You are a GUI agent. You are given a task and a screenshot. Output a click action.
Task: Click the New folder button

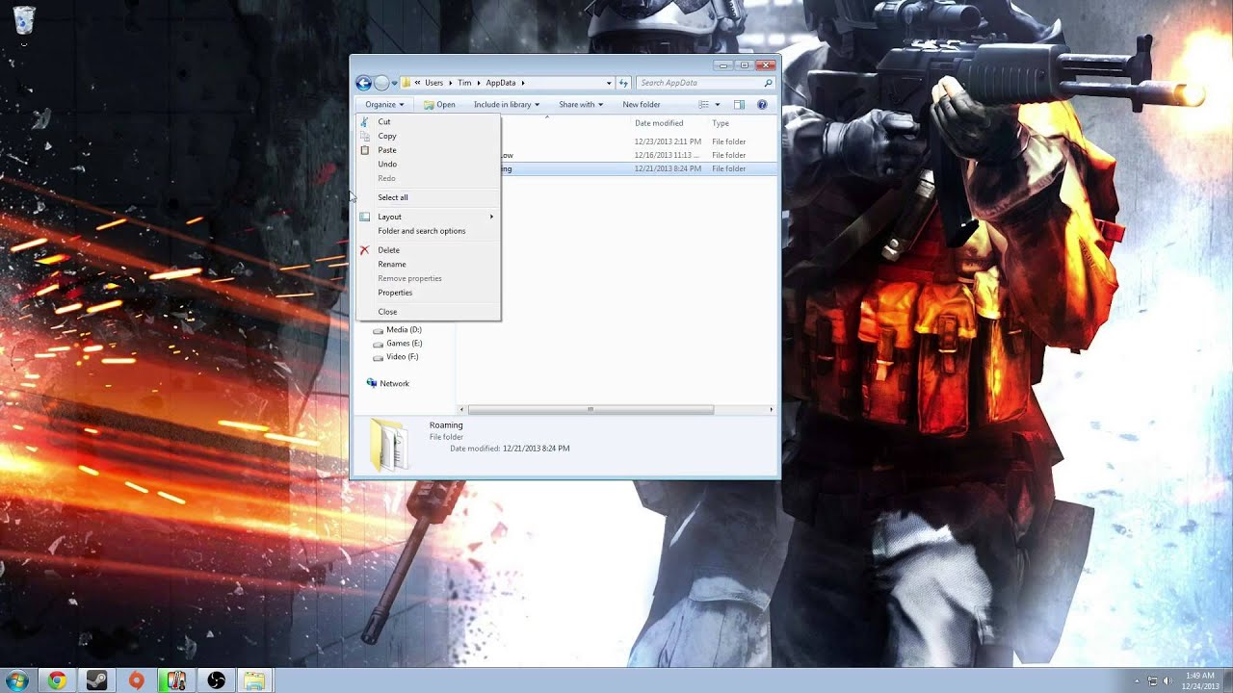(x=642, y=104)
